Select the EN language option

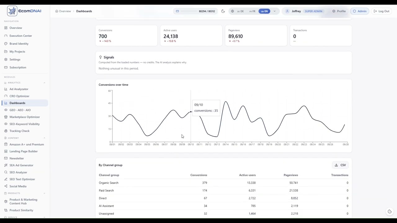tap(264, 11)
